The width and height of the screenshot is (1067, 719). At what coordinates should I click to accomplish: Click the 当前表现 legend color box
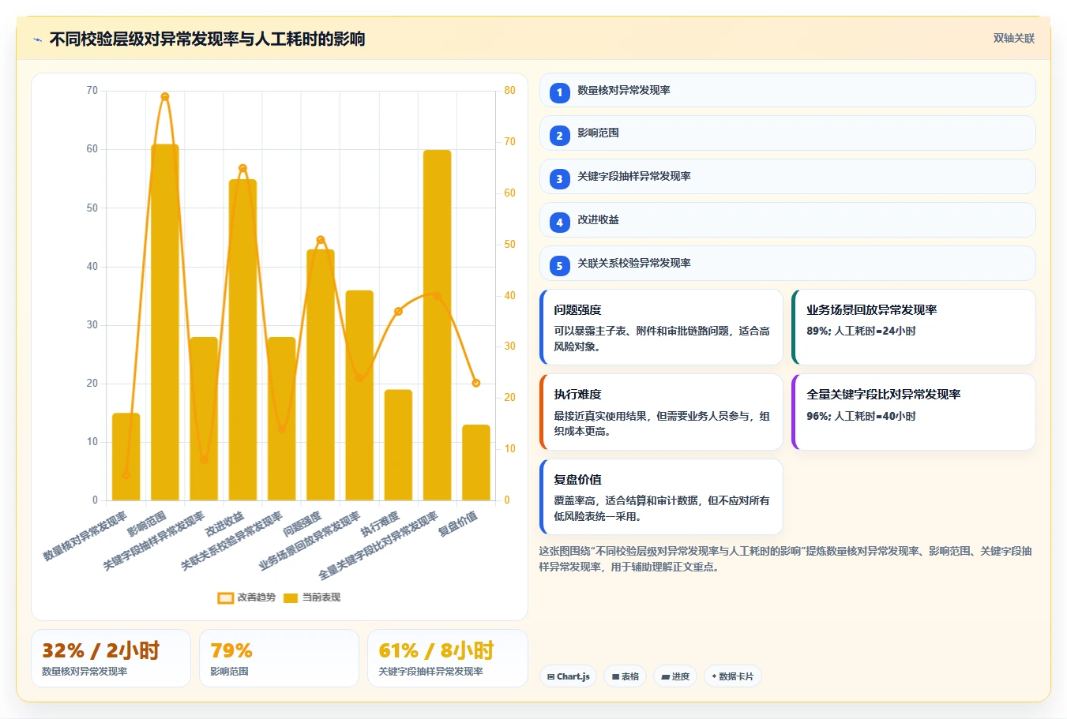(291, 598)
